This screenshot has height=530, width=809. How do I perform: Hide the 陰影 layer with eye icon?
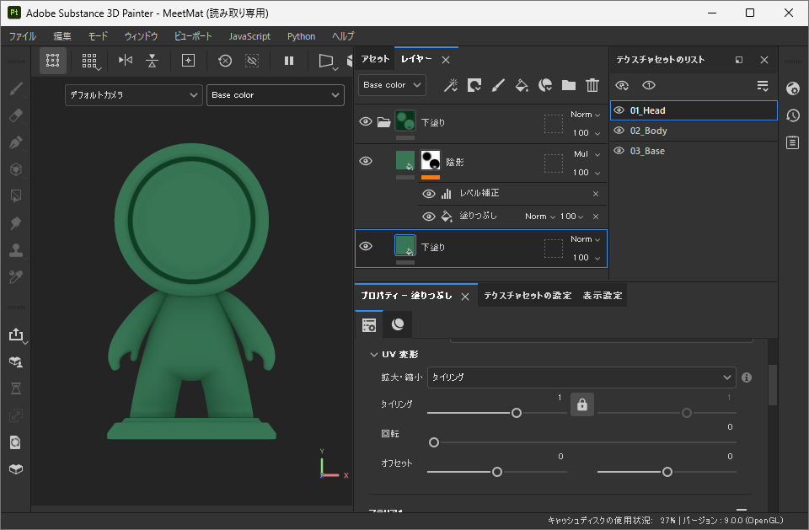click(x=366, y=162)
